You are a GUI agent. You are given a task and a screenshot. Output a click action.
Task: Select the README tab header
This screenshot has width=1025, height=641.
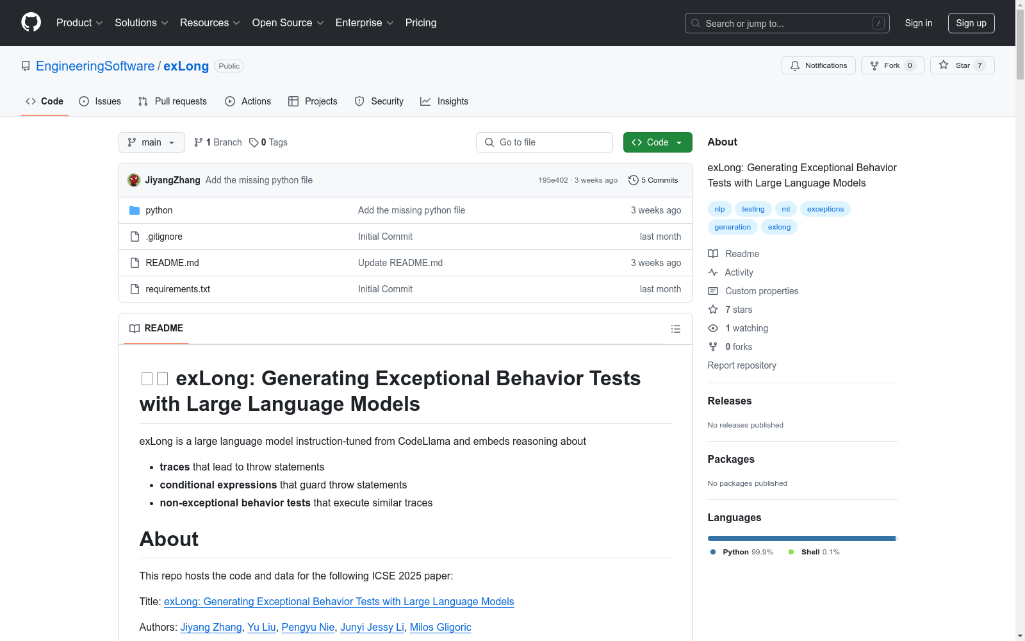click(156, 328)
